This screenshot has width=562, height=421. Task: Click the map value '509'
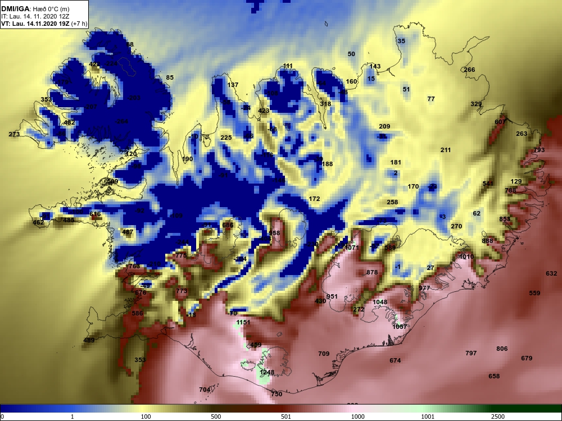112,181
